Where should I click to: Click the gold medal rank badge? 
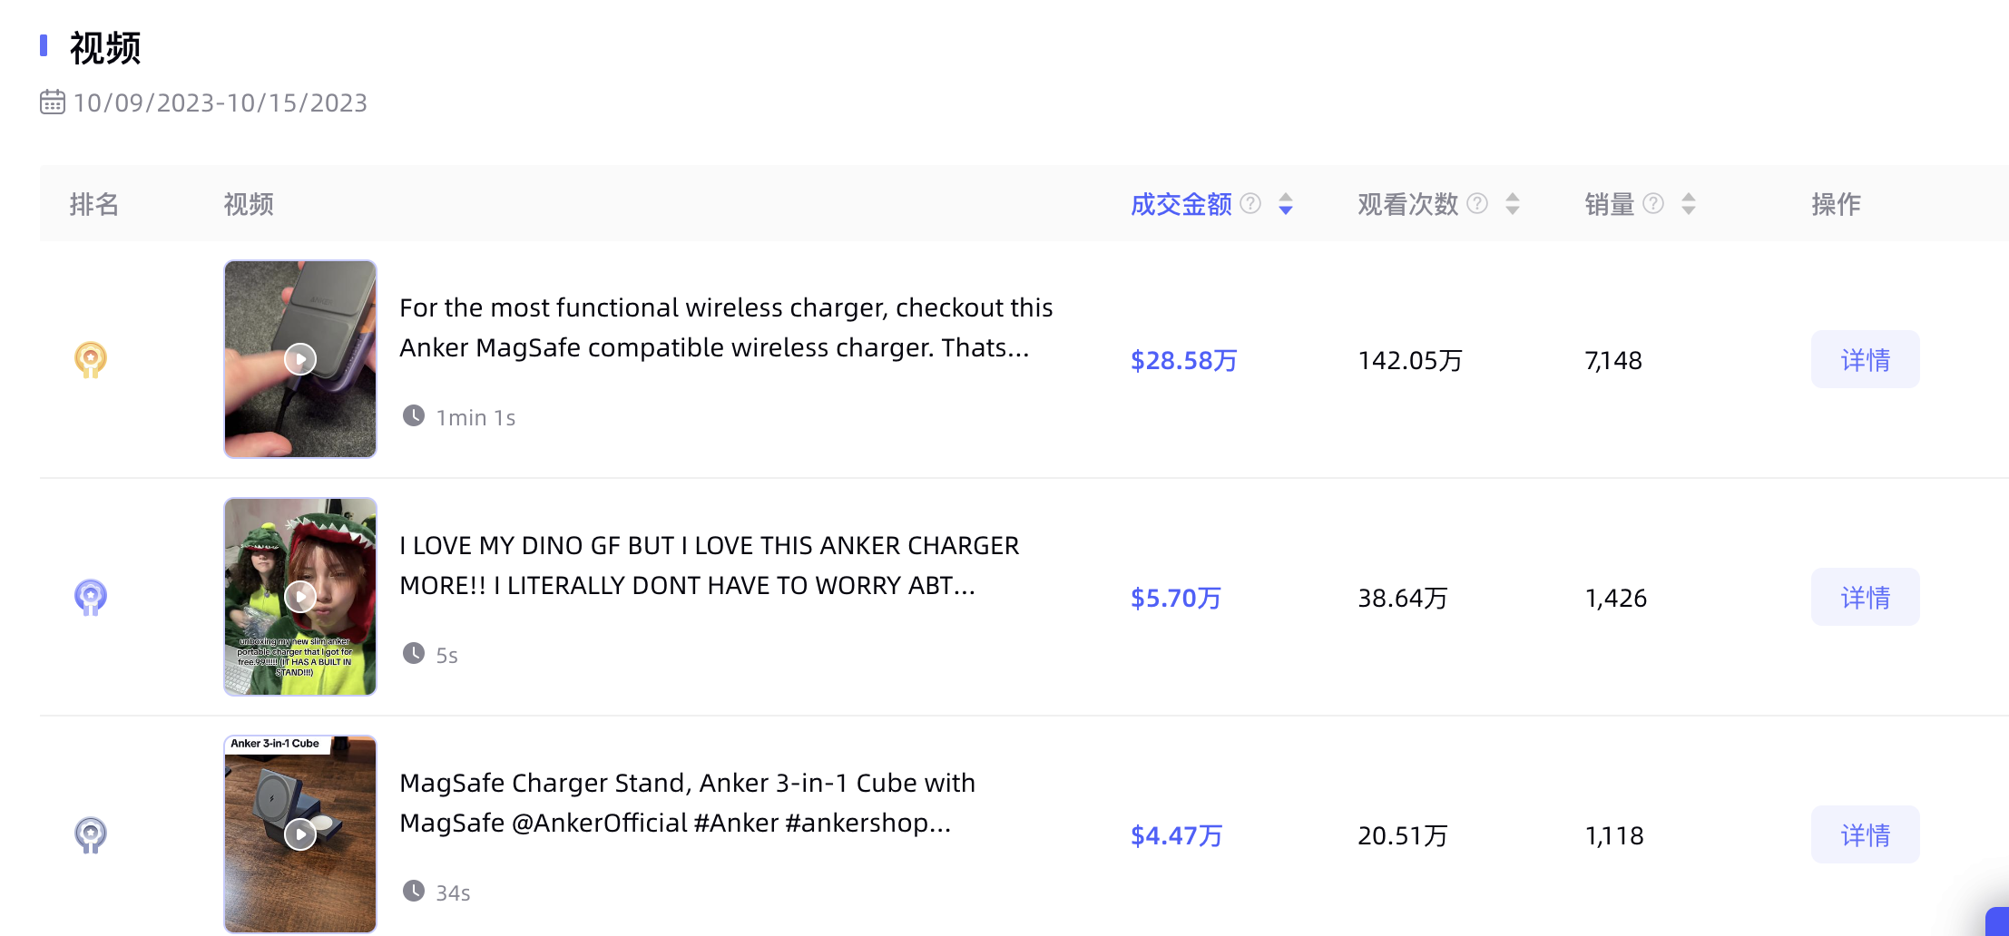pos(90,359)
